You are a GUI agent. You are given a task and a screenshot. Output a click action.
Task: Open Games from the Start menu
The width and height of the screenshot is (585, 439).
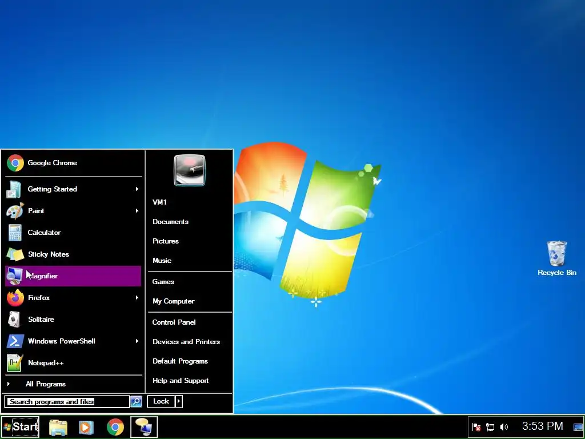(163, 282)
